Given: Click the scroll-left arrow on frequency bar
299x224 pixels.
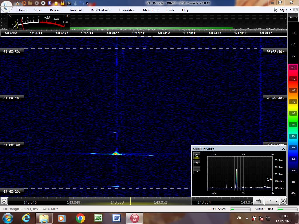Looking at the screenshot, I should (4, 201).
